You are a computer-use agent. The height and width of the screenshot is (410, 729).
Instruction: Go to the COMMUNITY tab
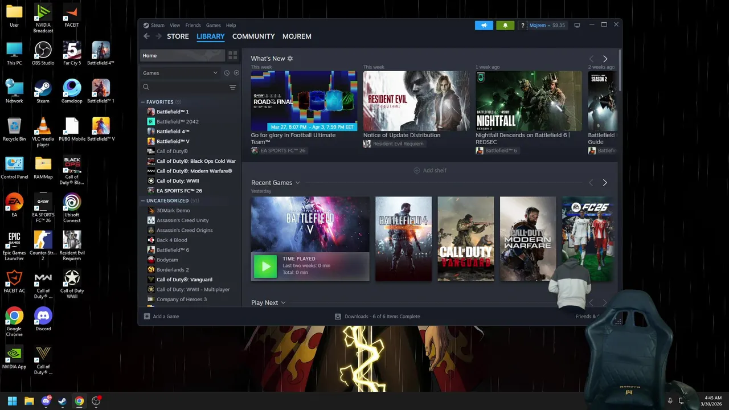(253, 36)
